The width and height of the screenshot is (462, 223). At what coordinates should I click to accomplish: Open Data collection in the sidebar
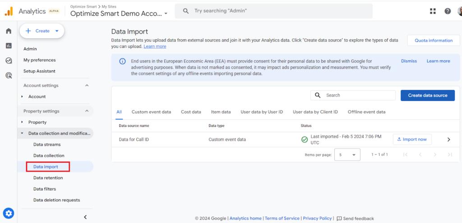[49, 155]
